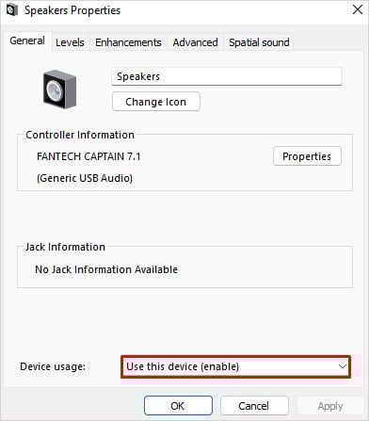The width and height of the screenshot is (369, 421).
Task: Select the Spatial sound tab
Action: (259, 42)
